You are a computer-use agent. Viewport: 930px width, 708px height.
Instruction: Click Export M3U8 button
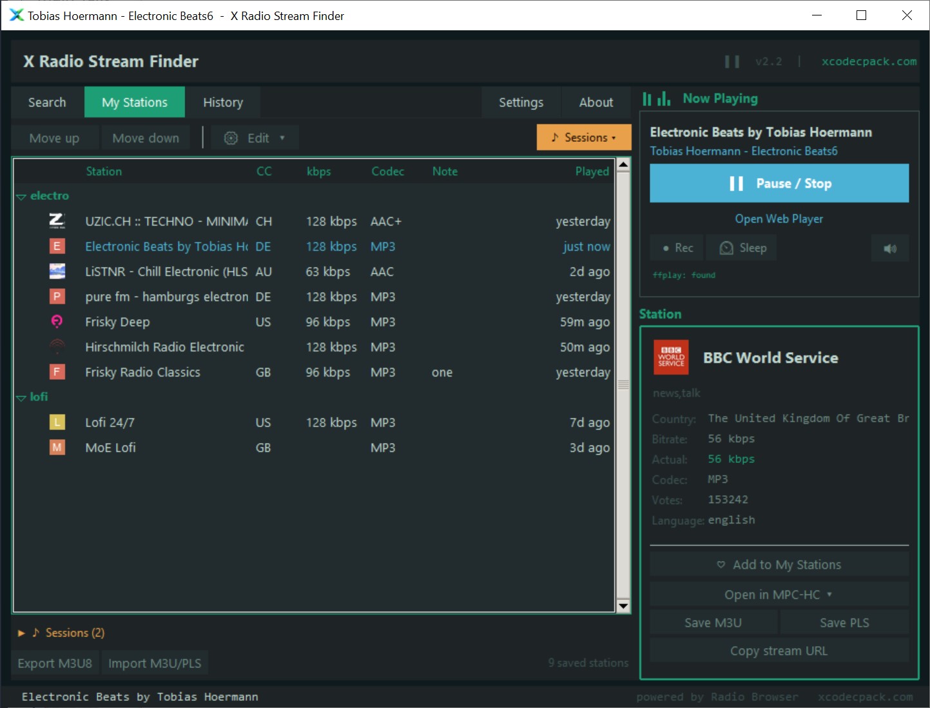pos(55,663)
